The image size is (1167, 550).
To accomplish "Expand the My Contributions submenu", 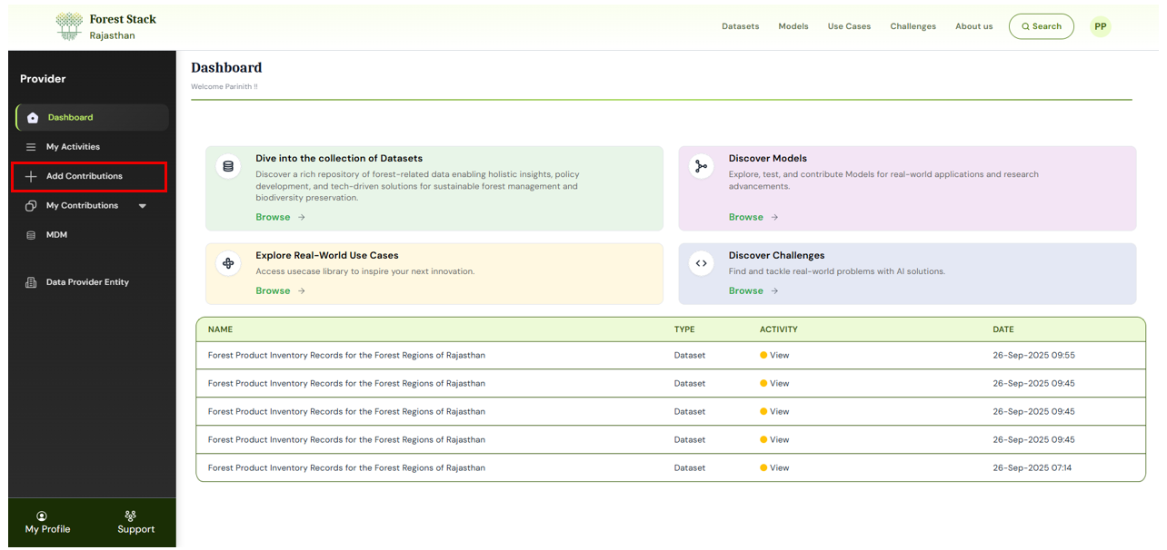I will click(142, 205).
